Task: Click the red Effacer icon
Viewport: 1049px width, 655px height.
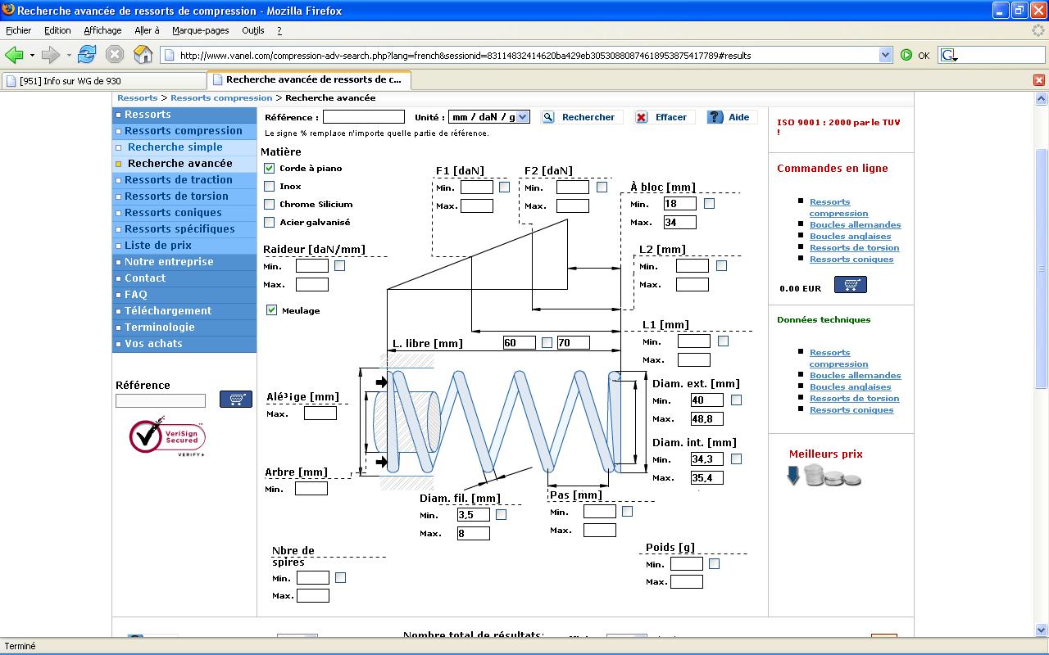Action: pyautogui.click(x=642, y=117)
